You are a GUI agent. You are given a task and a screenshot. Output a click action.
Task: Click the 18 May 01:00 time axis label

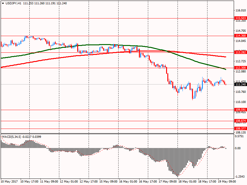click(187, 182)
